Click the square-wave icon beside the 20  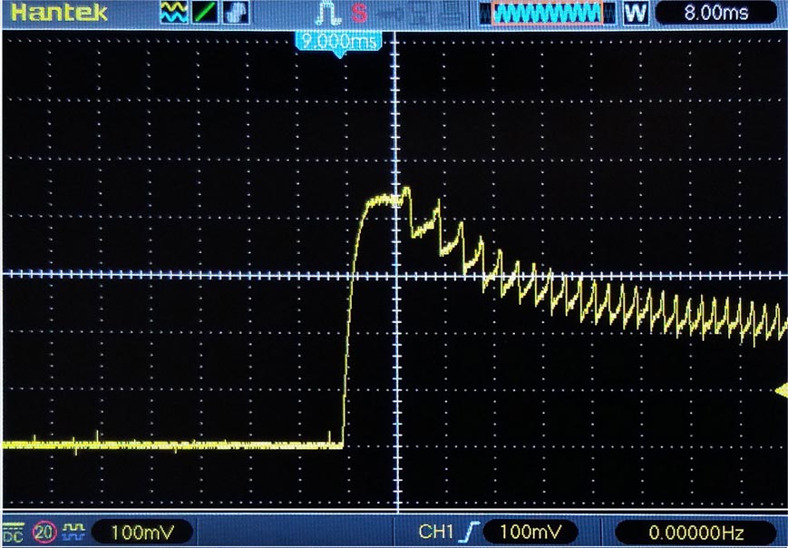coord(73,532)
